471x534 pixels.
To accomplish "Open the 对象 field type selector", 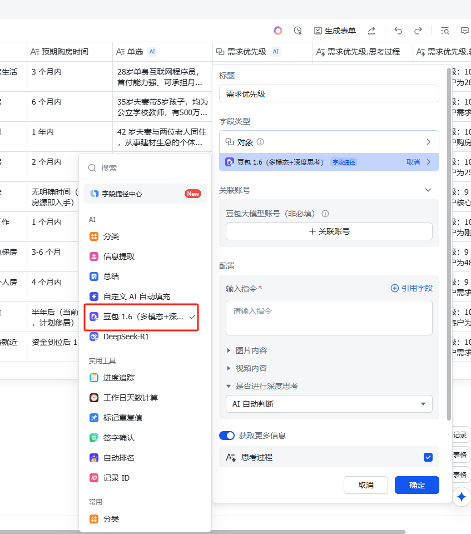I will (x=329, y=142).
